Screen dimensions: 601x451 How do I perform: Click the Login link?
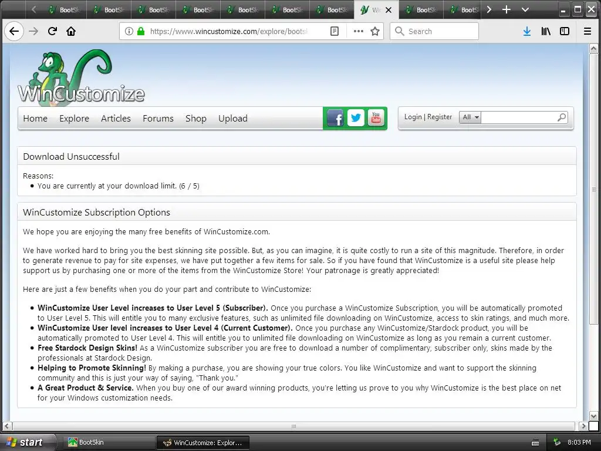tap(413, 117)
